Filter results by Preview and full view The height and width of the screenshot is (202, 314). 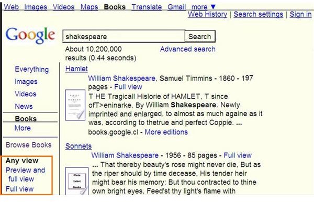[x=25, y=174]
